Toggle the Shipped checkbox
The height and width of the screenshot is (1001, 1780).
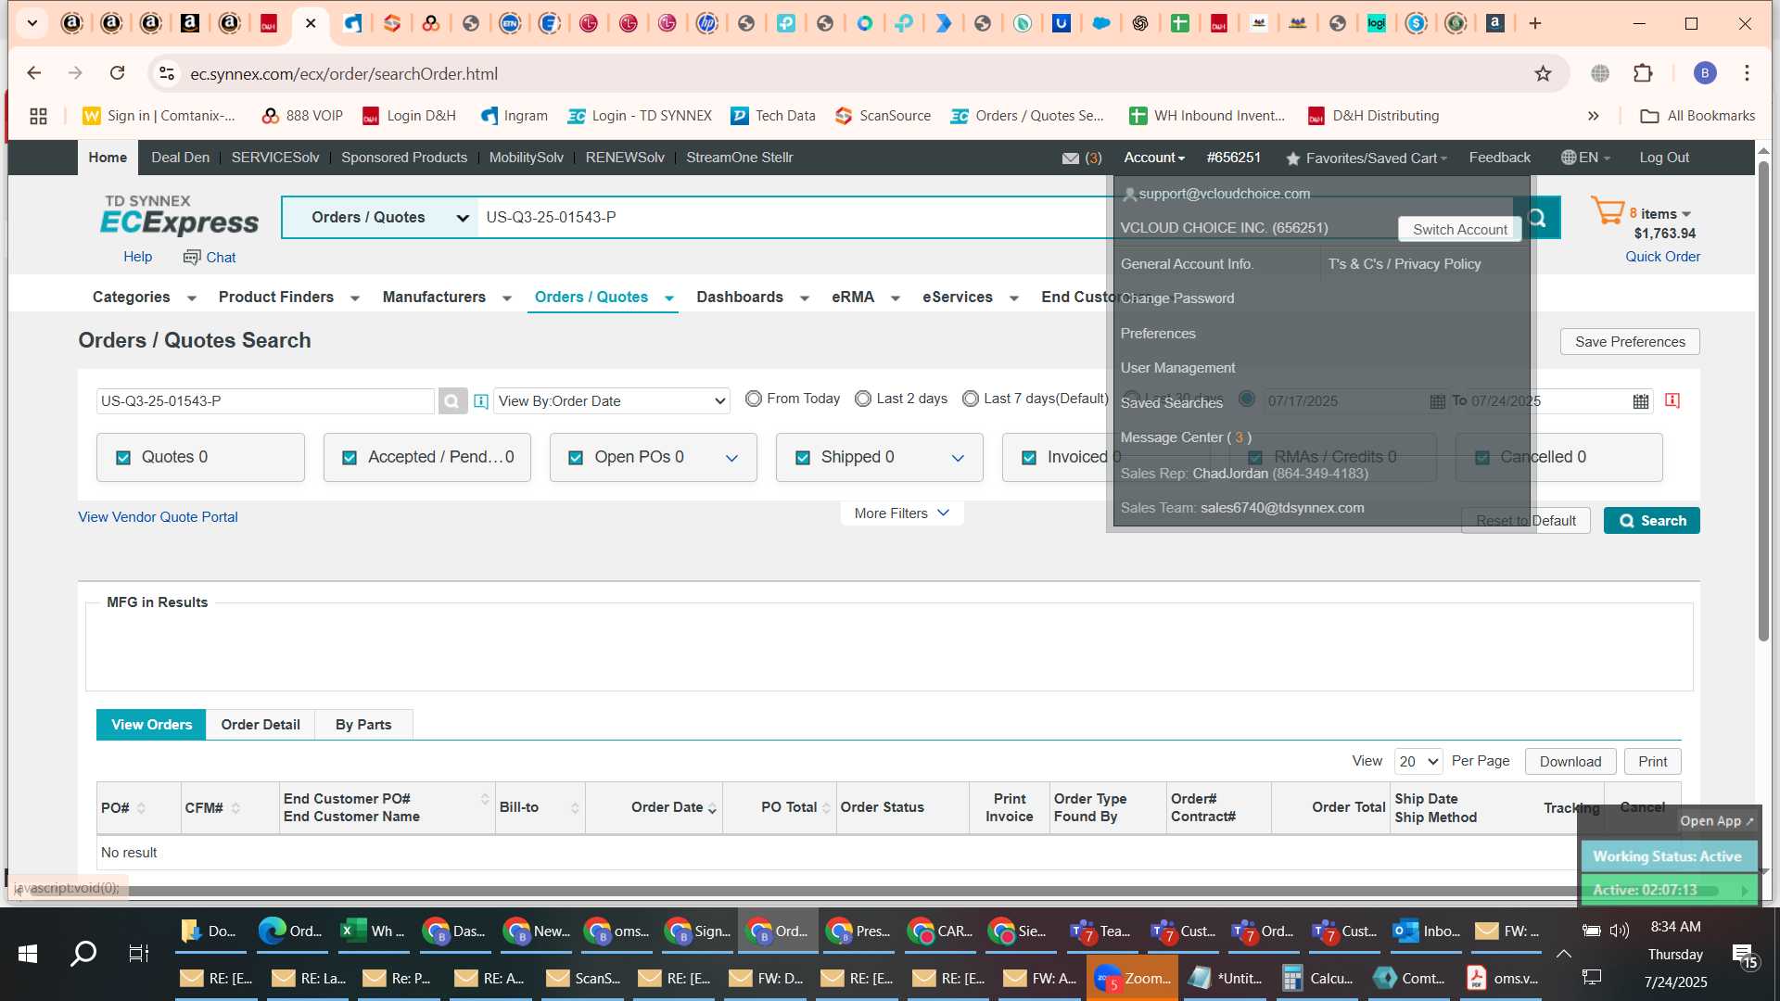pyautogui.click(x=803, y=458)
